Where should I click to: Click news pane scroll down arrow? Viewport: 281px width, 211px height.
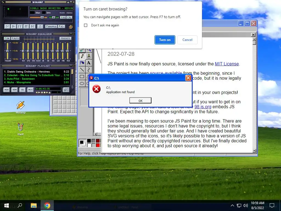(x=254, y=151)
